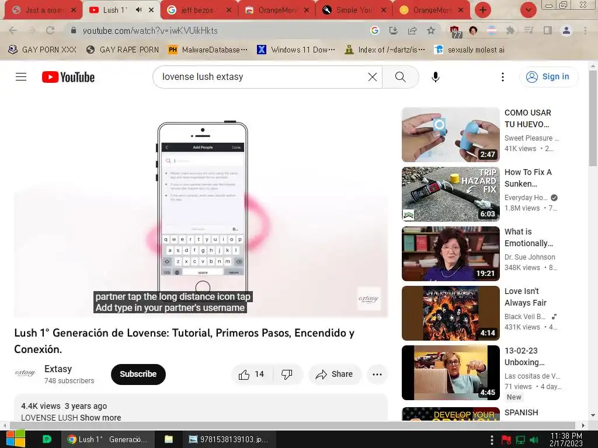Open the YouTube hamburger guide menu
Image resolution: width=598 pixels, height=448 pixels.
tap(21, 77)
